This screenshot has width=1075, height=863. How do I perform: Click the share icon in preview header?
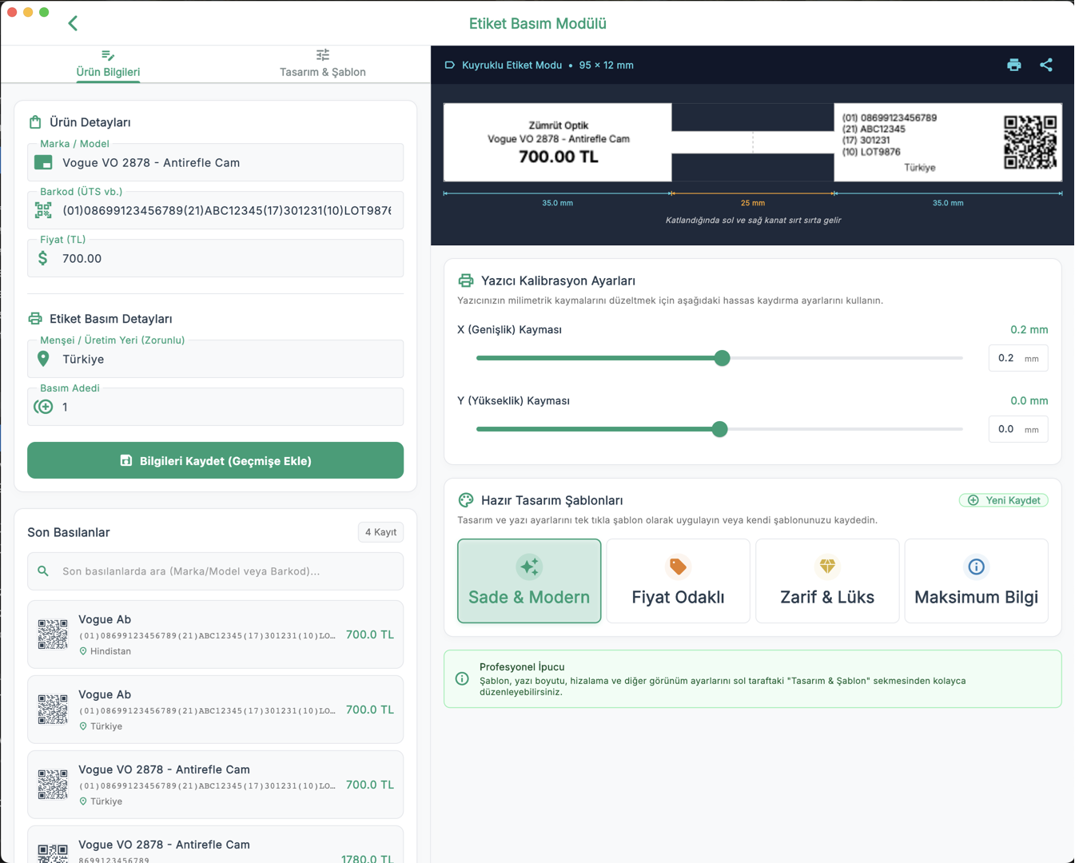tap(1046, 65)
